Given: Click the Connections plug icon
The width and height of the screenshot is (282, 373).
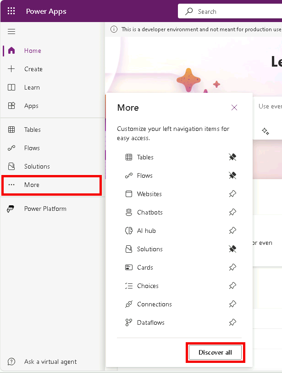Looking at the screenshot, I should coord(129,304).
